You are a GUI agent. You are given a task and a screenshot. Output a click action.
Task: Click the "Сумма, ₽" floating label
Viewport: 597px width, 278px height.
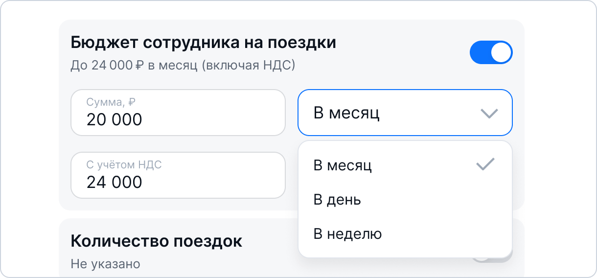click(x=111, y=102)
